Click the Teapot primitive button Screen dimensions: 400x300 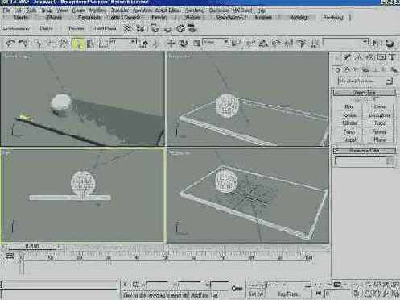coord(348,140)
